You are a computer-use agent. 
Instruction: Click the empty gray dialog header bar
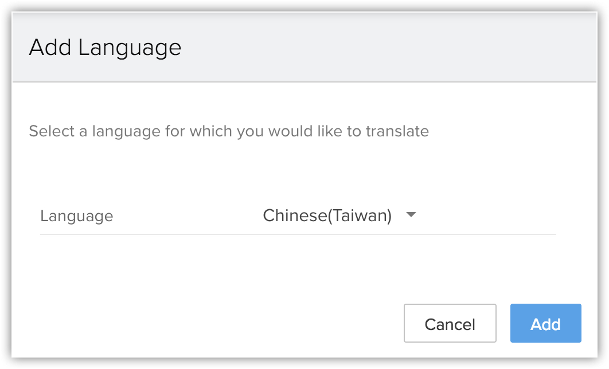pyautogui.click(x=390, y=47)
